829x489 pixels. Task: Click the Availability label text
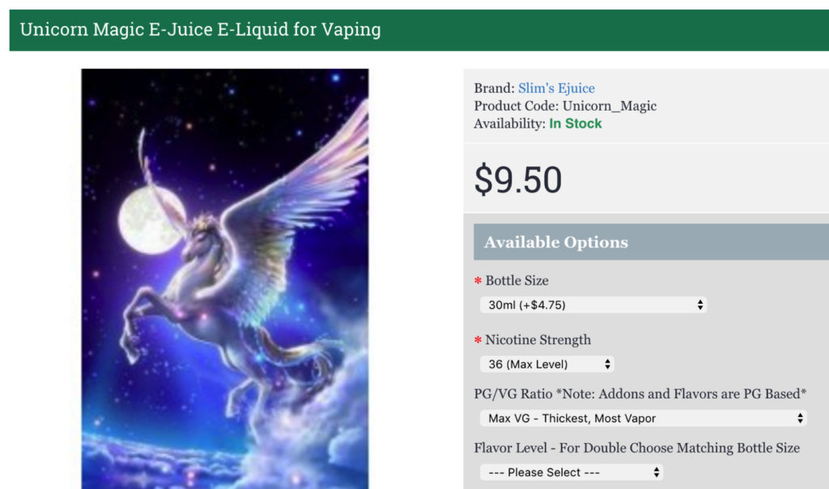coord(509,124)
